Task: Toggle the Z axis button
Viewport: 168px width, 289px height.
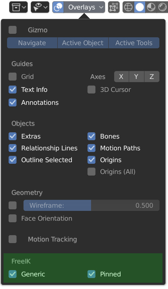Action: 152,77
